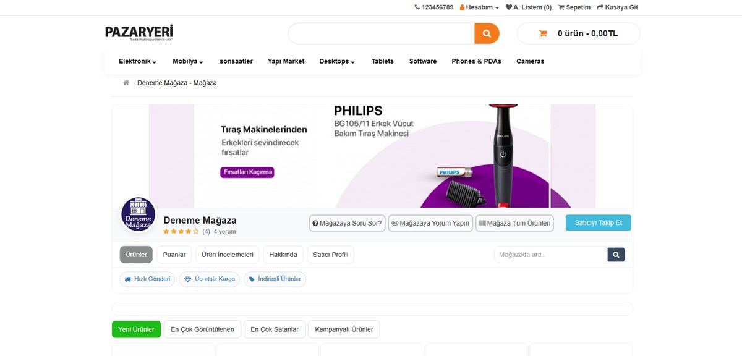Click the home icon in breadcrumb
Image resolution: width=742 pixels, height=356 pixels.
126,83
